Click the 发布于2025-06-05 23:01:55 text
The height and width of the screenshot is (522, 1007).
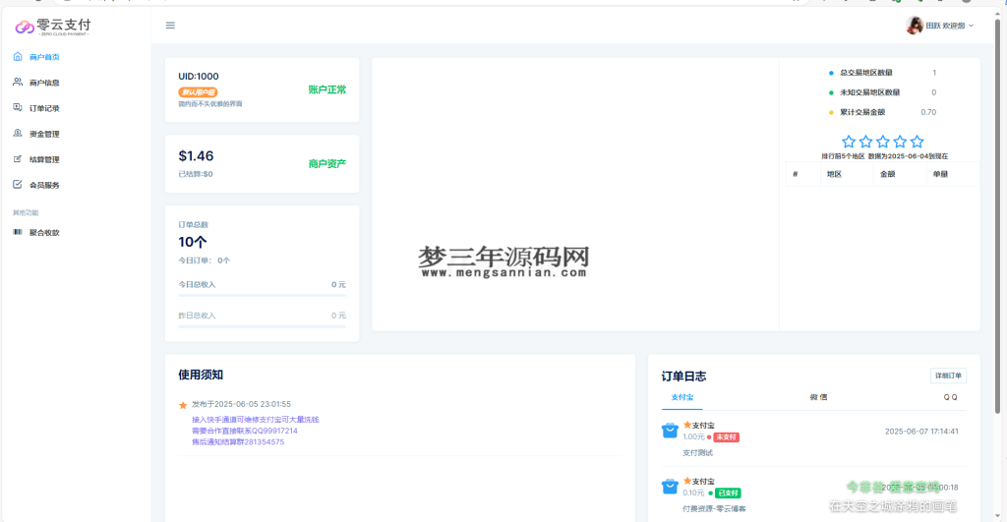(x=241, y=404)
